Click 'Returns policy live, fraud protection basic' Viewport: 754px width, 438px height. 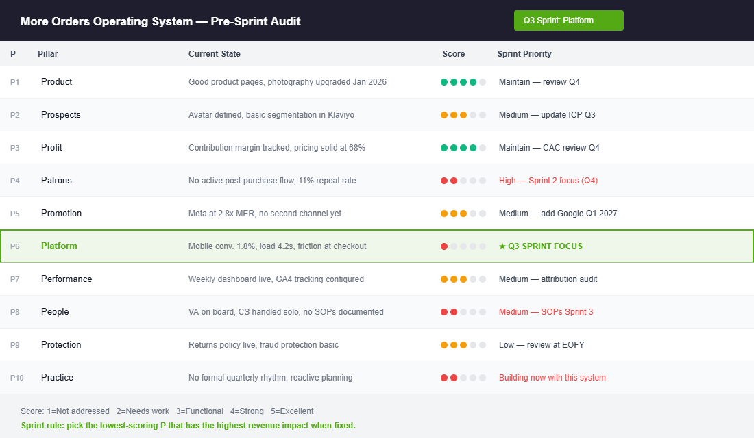[263, 345]
